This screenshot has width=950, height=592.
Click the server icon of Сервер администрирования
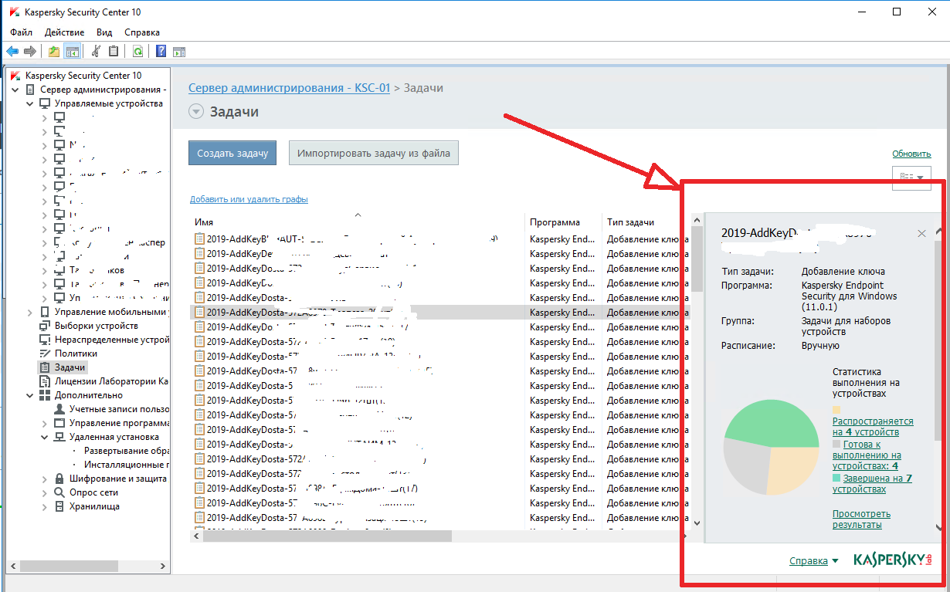tap(30, 90)
